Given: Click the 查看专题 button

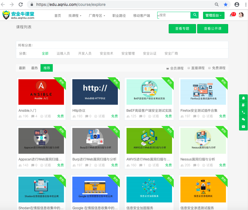Looking at the screenshot, I should pos(182,29).
